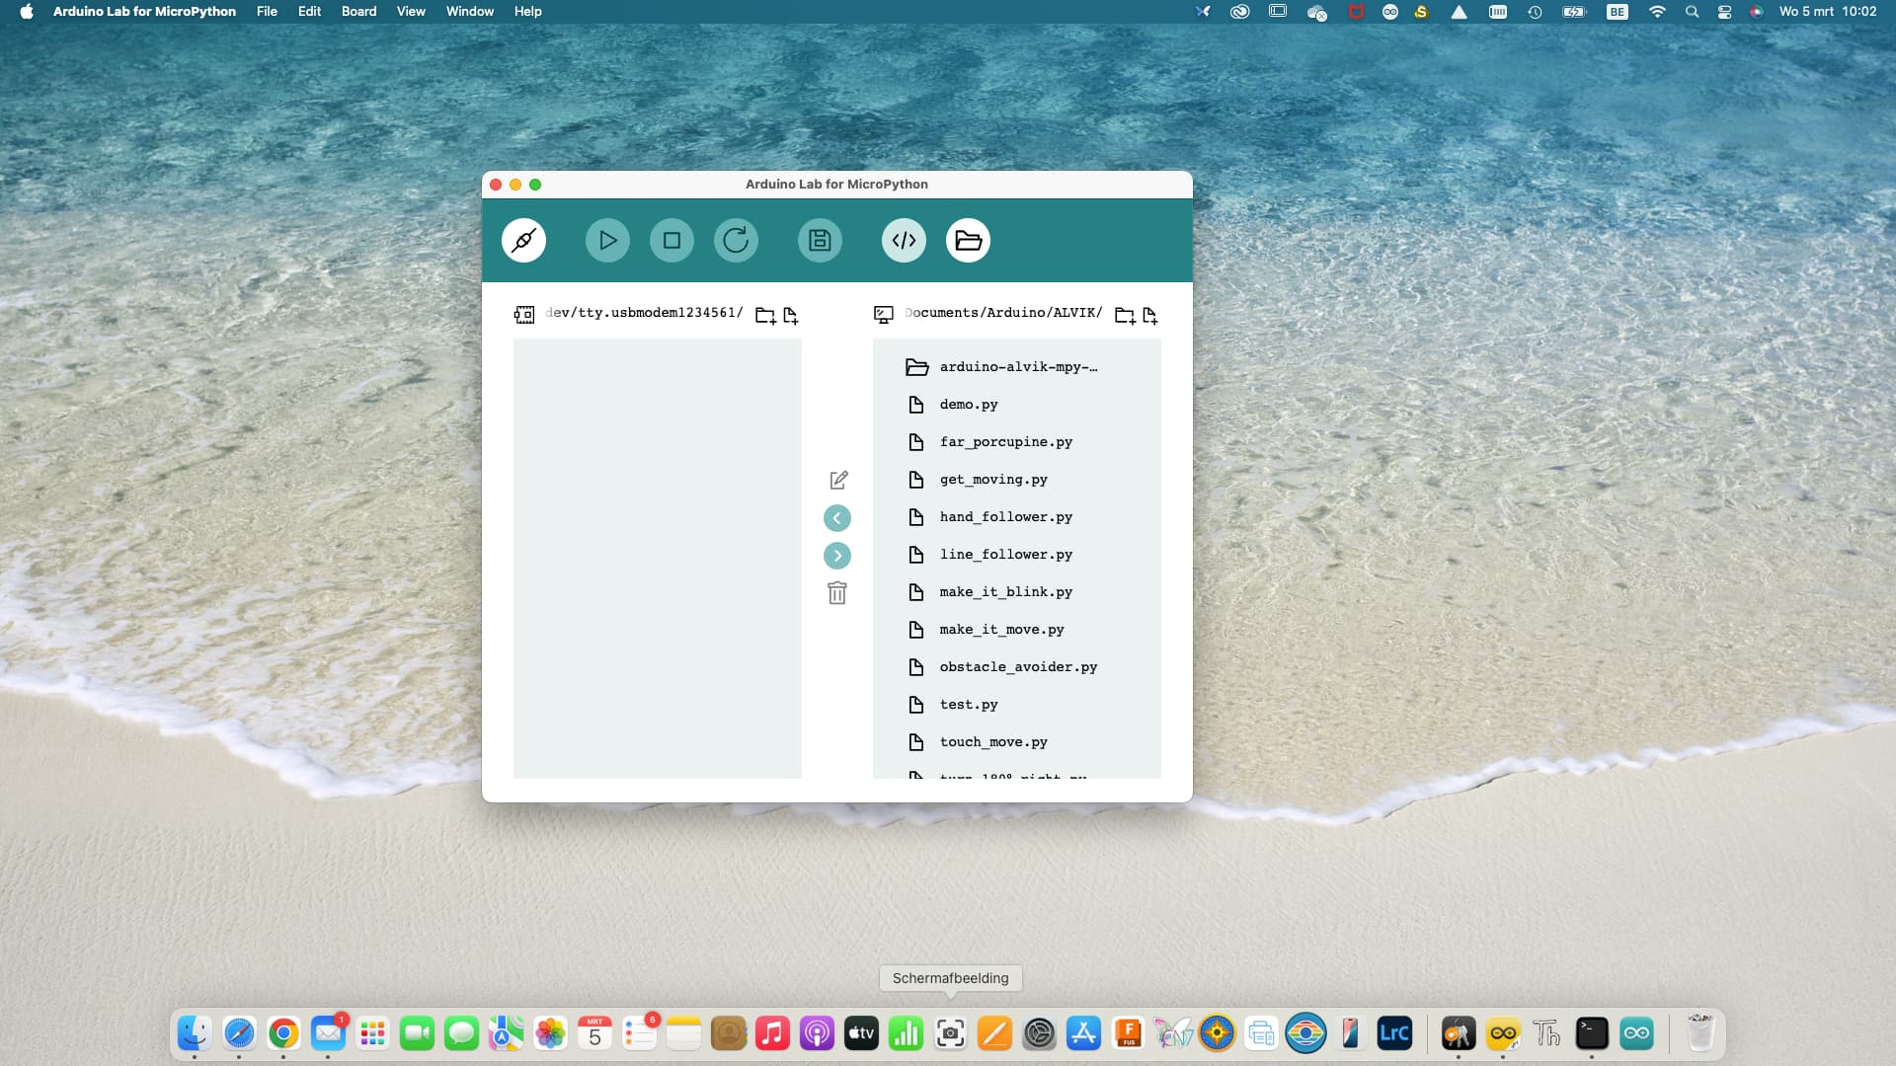Create new file on the board
This screenshot has width=1896, height=1066.
point(791,315)
